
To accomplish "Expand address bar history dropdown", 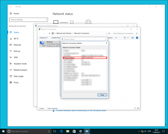I will tap(106, 33).
